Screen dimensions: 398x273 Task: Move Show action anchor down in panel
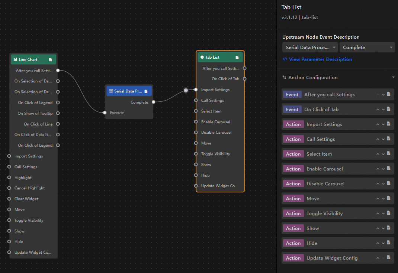[x=383, y=228]
